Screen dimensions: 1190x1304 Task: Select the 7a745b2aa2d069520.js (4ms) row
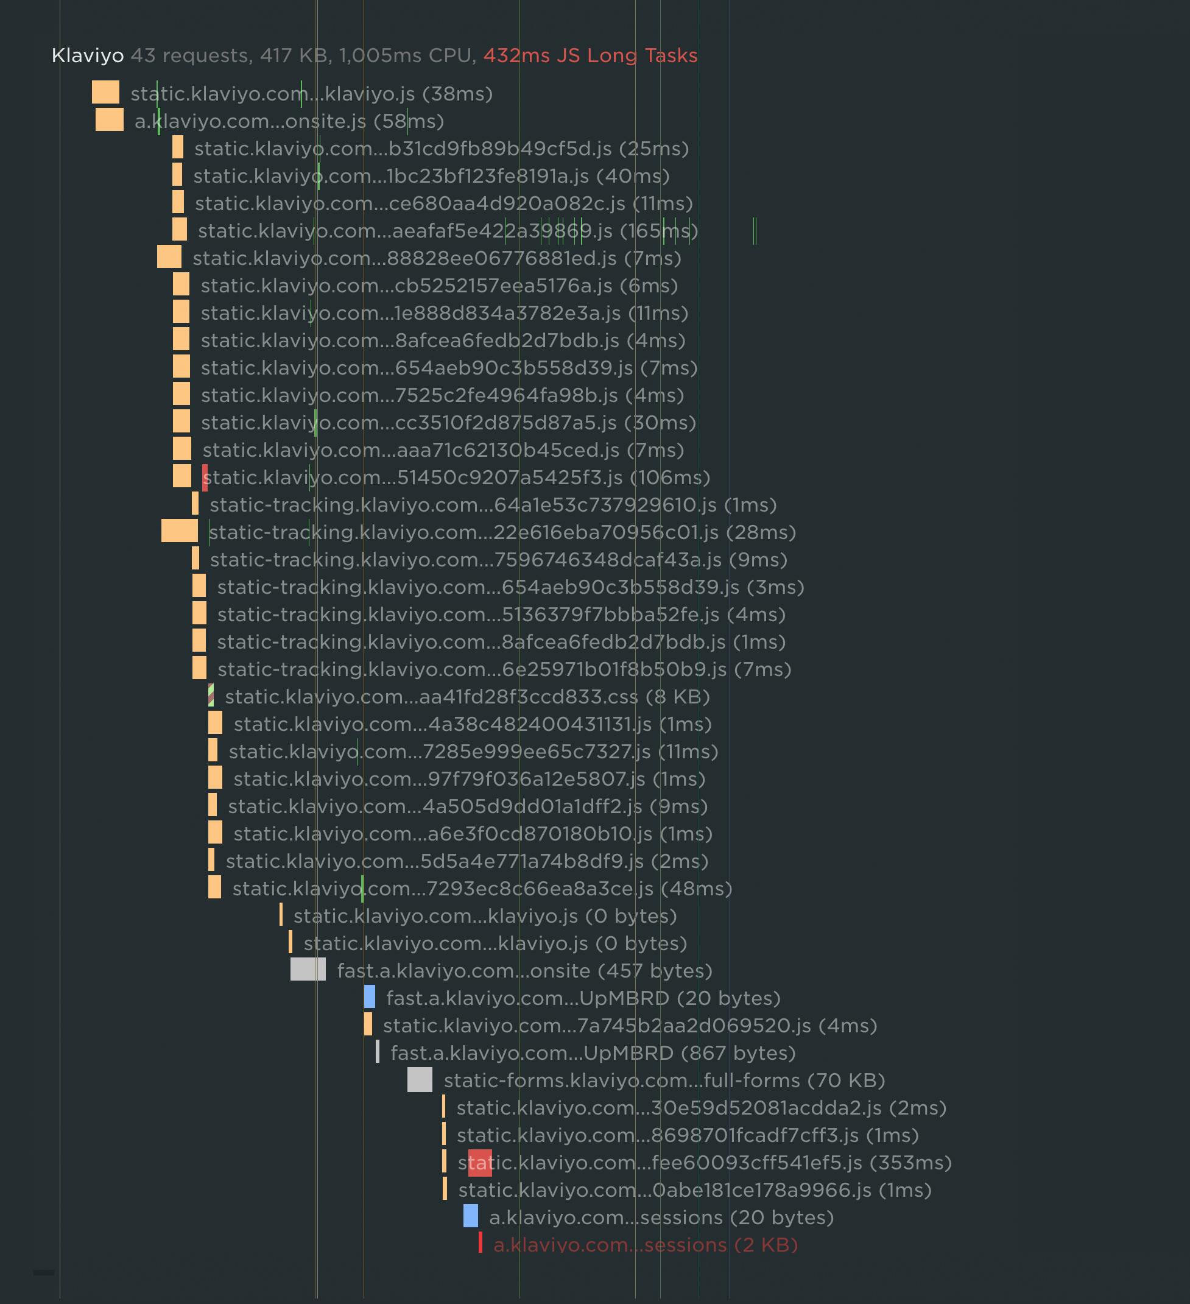[629, 1025]
